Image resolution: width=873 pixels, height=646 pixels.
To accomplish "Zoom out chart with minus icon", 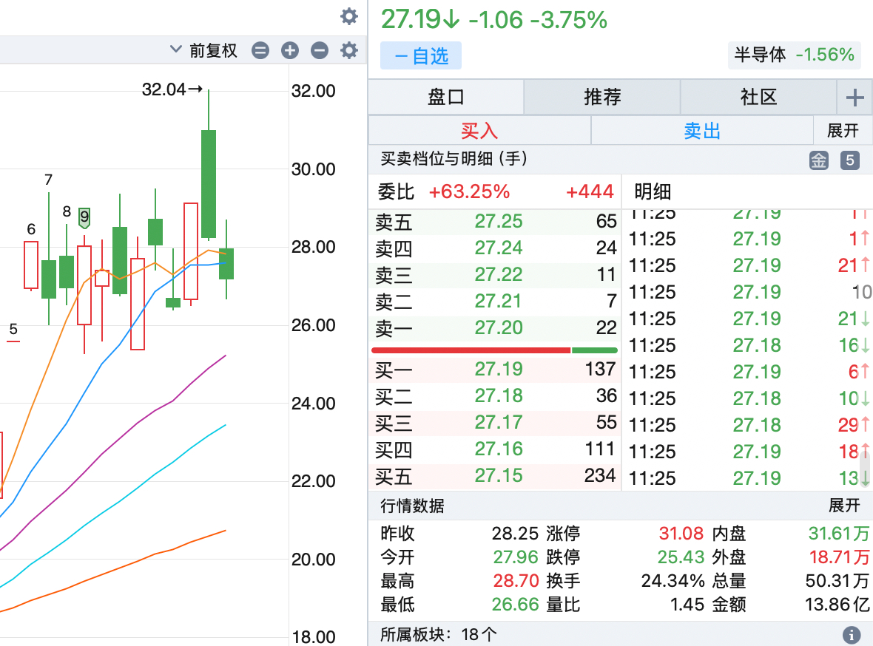I will [320, 50].
